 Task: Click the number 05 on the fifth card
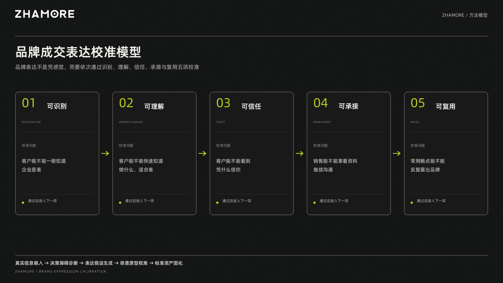pyautogui.click(x=418, y=103)
